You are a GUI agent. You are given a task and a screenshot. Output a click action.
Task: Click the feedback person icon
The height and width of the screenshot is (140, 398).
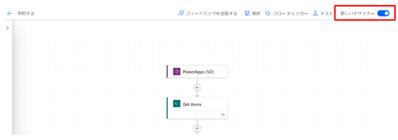click(181, 13)
